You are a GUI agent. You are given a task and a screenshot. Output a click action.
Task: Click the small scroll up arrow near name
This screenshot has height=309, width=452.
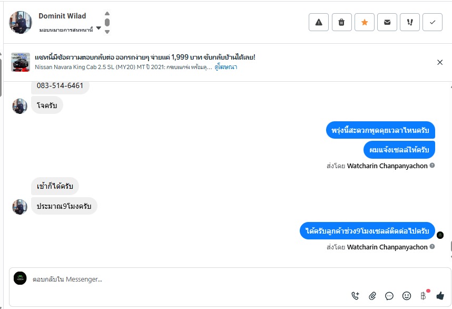tap(107, 14)
